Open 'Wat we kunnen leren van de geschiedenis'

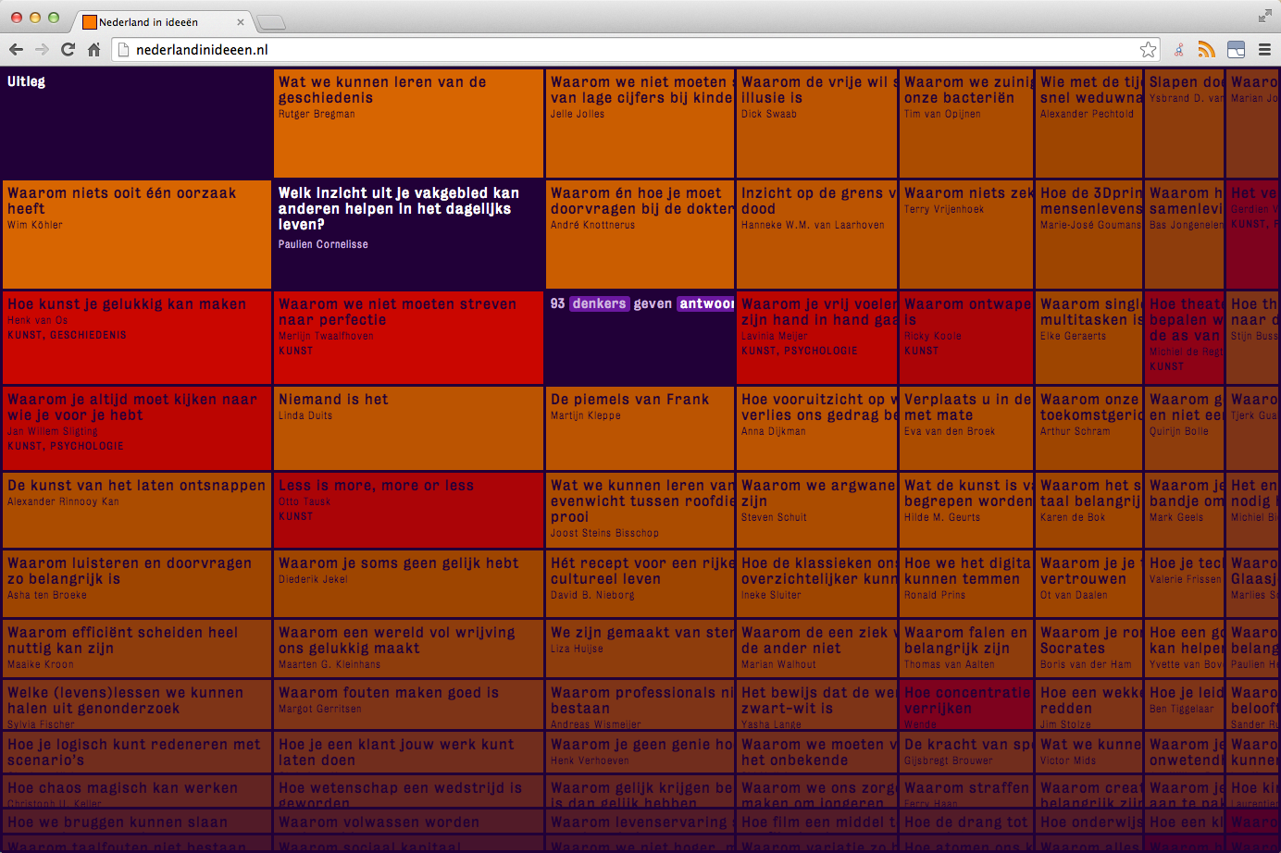407,122
